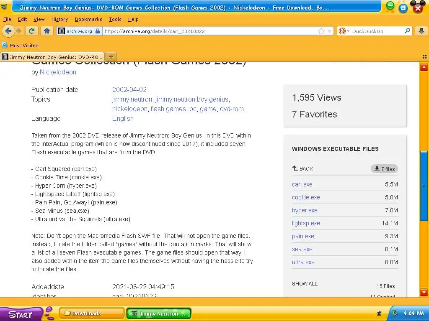Open the DuckDuckGo search engine dropdown

coord(344,31)
